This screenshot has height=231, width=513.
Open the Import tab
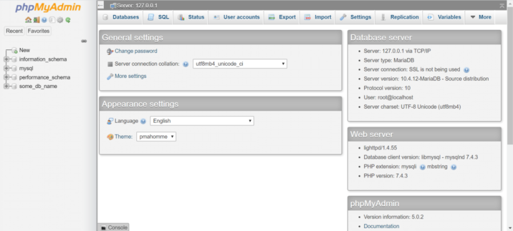(x=317, y=17)
